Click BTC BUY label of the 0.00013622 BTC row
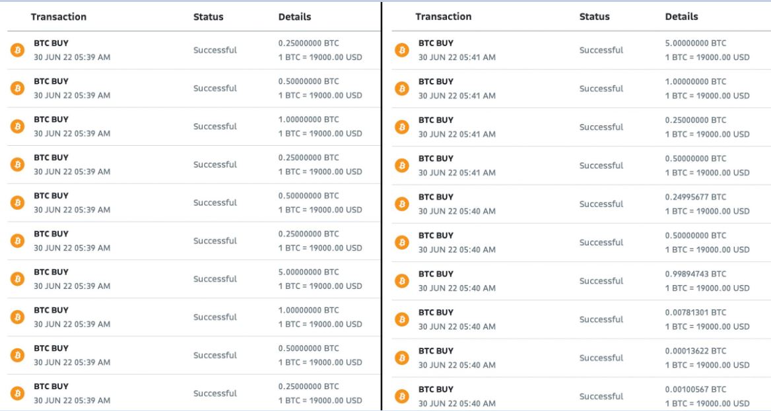 pos(436,350)
